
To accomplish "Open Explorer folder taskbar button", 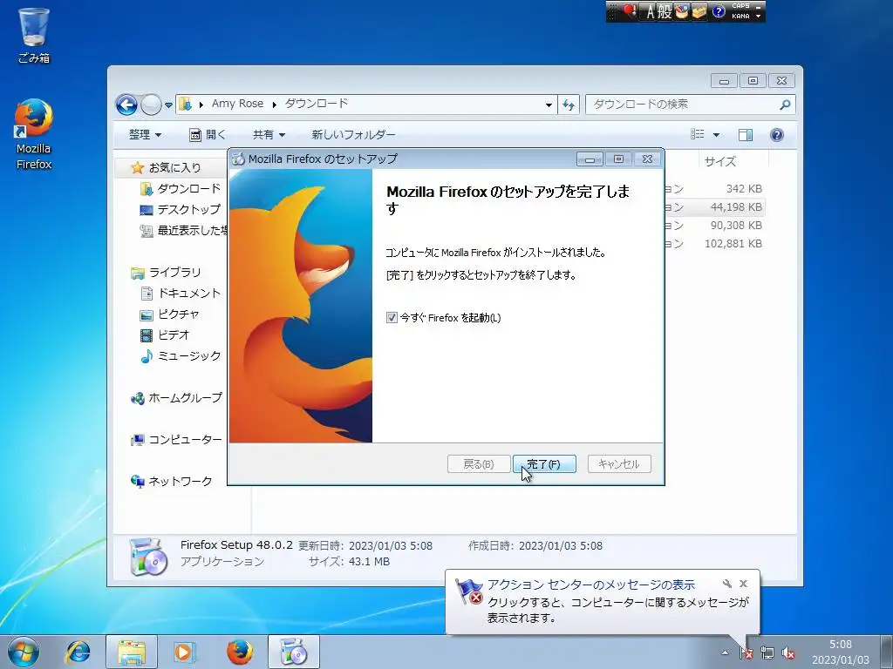I will point(132,652).
